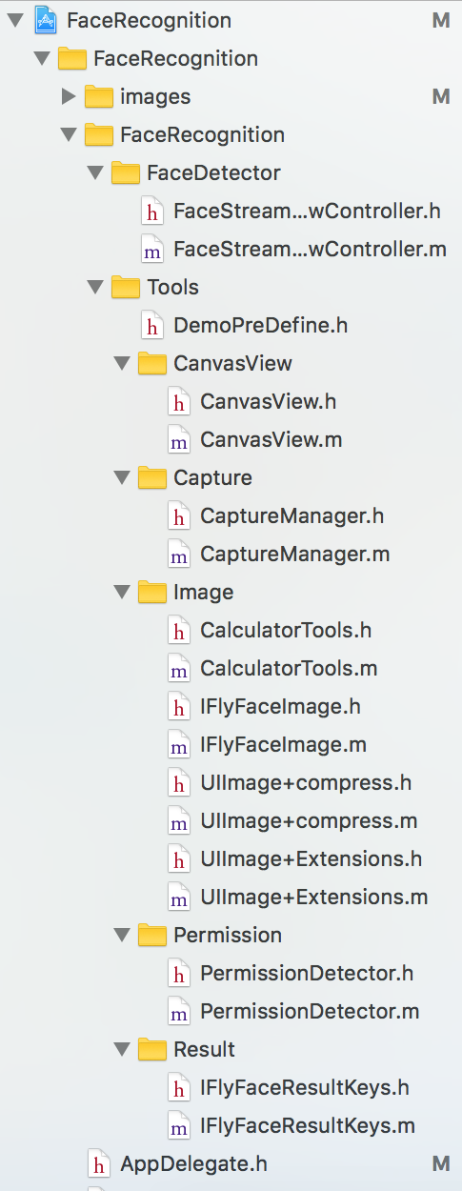Viewport: 462px width, 1191px height.
Task: Click the PermissionDetector.m file icon
Action: pos(177,1011)
